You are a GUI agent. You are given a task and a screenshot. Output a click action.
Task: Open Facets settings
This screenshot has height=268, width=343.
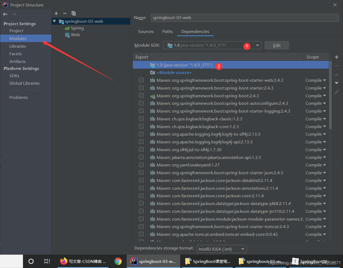tap(16, 54)
